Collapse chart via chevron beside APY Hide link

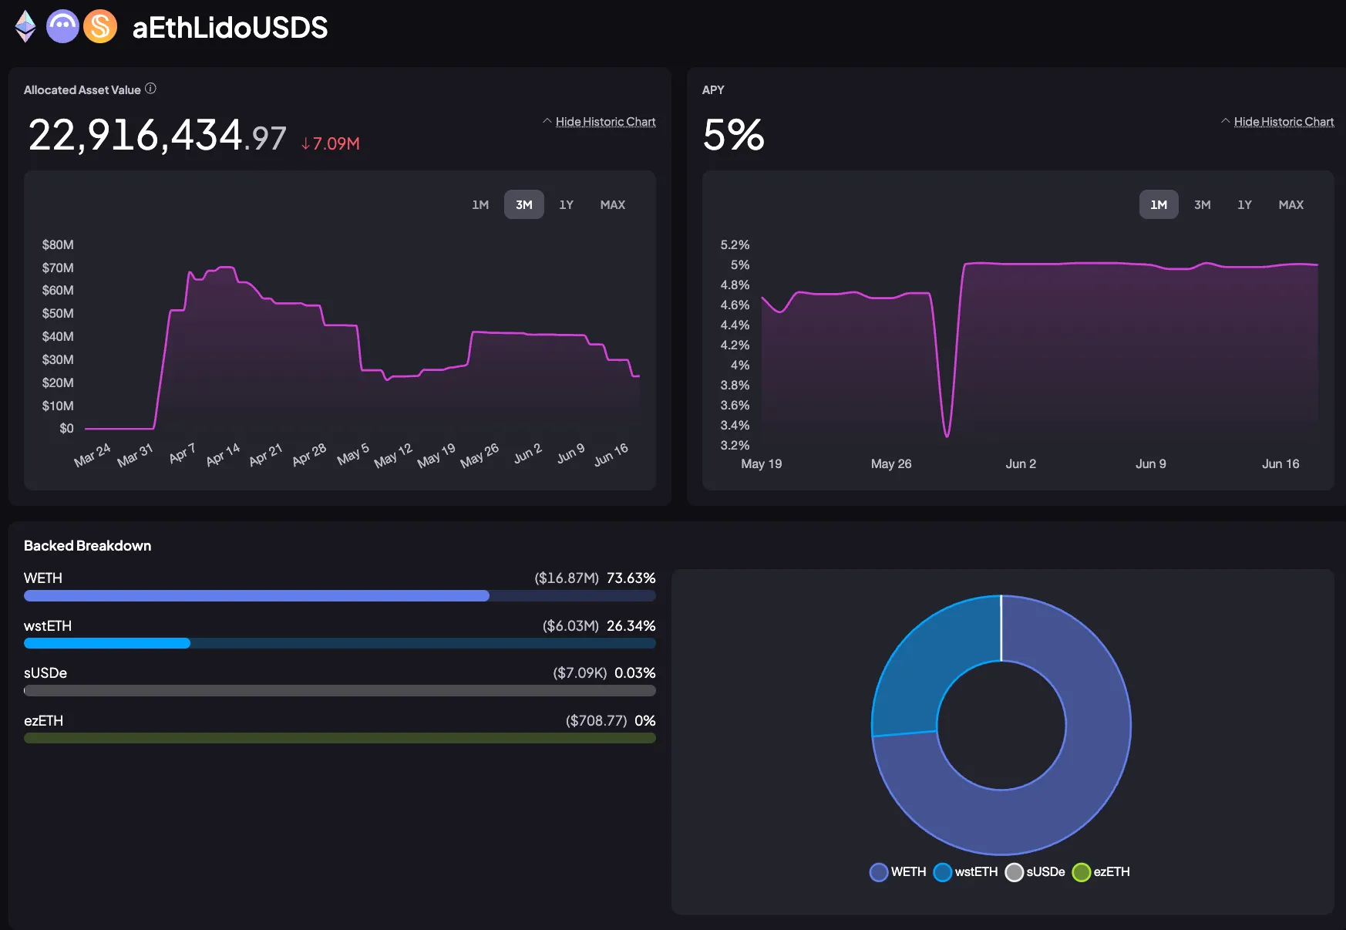coord(1225,121)
